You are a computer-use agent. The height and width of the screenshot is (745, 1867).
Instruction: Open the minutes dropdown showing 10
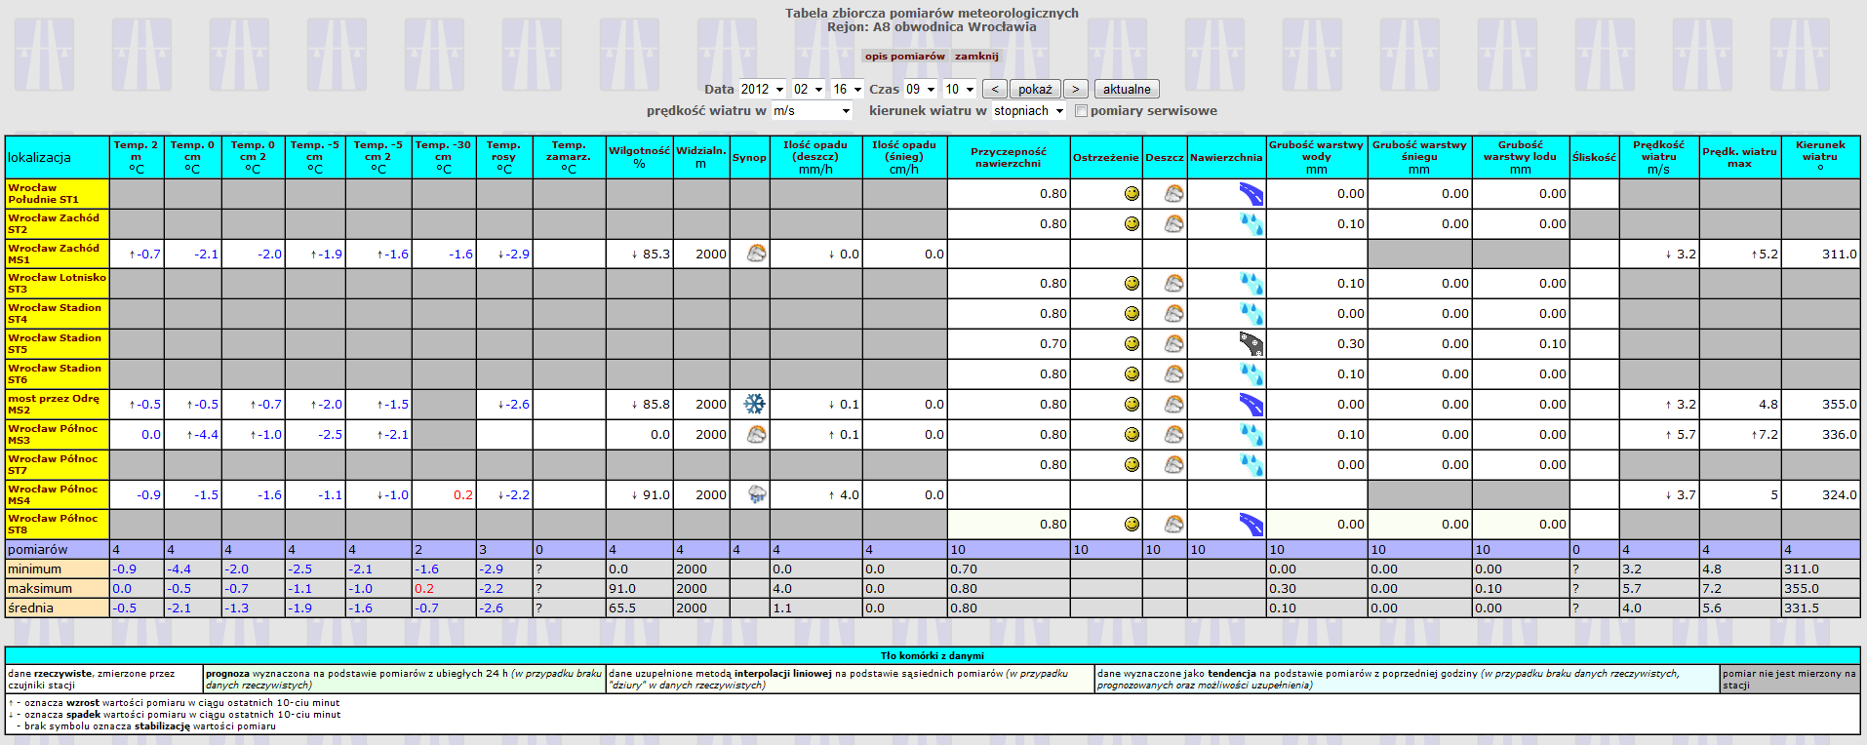[959, 89]
